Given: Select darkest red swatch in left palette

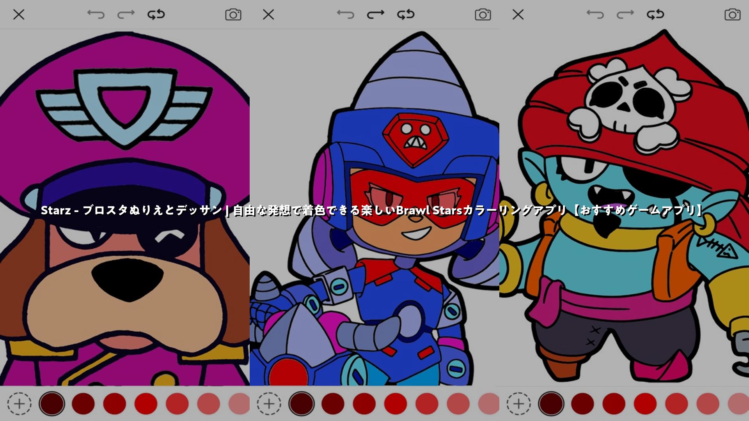Looking at the screenshot, I should pos(52,403).
